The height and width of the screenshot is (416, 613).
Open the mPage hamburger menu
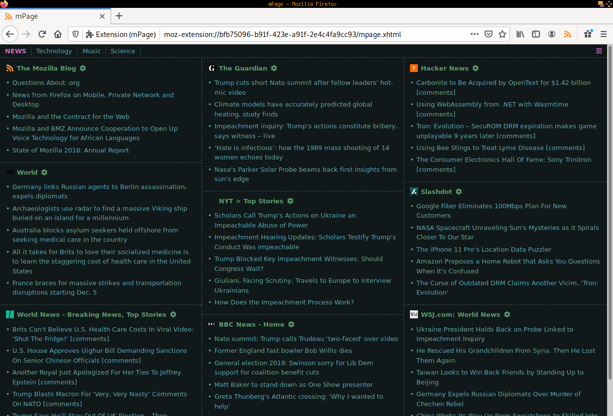[x=599, y=51]
